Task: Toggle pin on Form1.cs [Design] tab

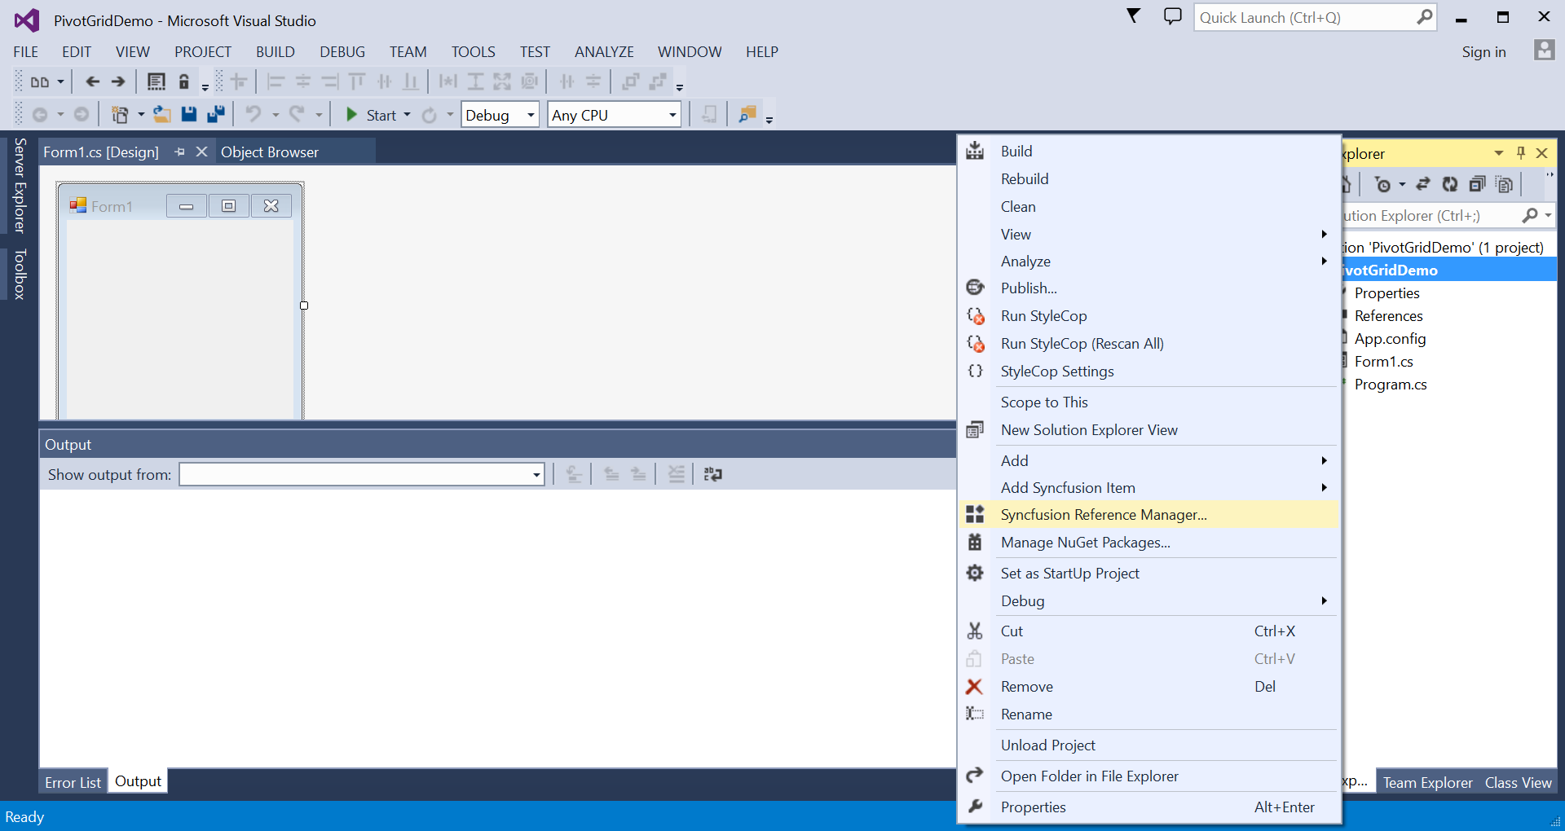Action: (179, 152)
